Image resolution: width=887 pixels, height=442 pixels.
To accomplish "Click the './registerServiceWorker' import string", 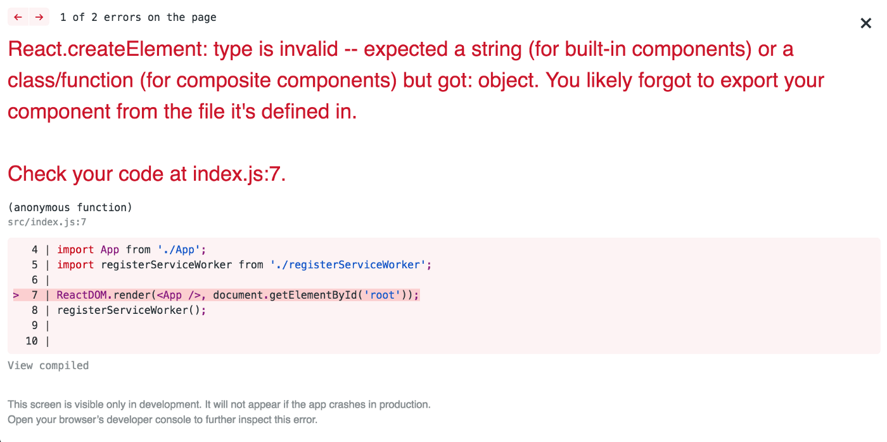I will [x=350, y=264].
